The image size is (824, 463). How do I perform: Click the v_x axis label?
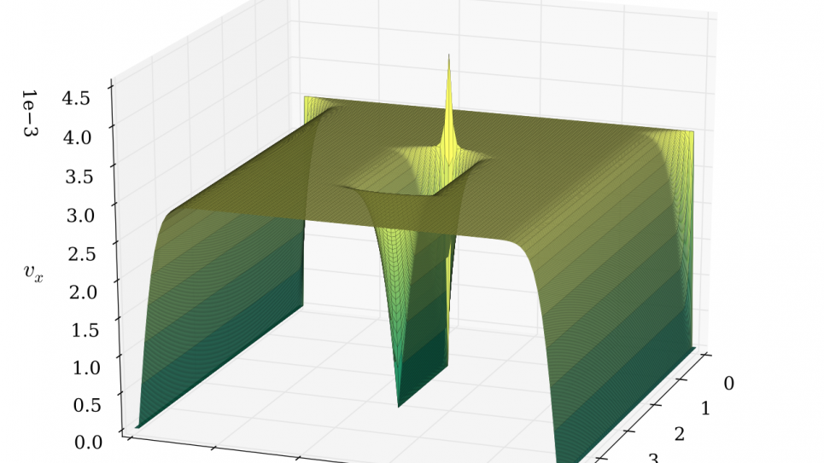(x=33, y=273)
